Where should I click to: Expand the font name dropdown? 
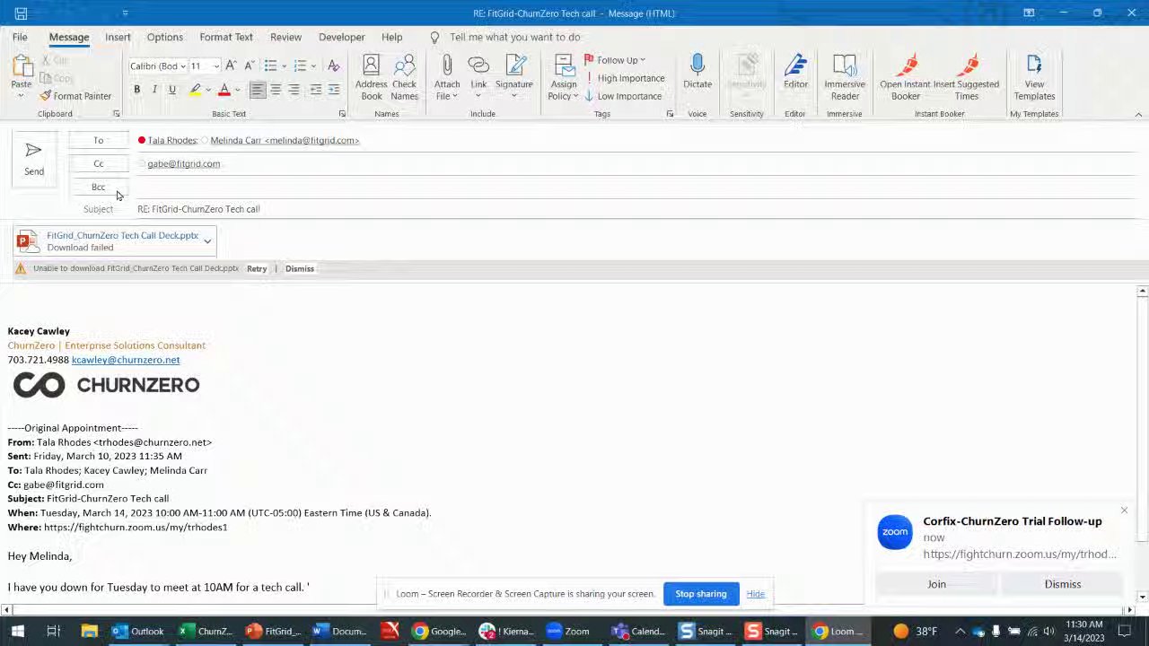(x=182, y=66)
